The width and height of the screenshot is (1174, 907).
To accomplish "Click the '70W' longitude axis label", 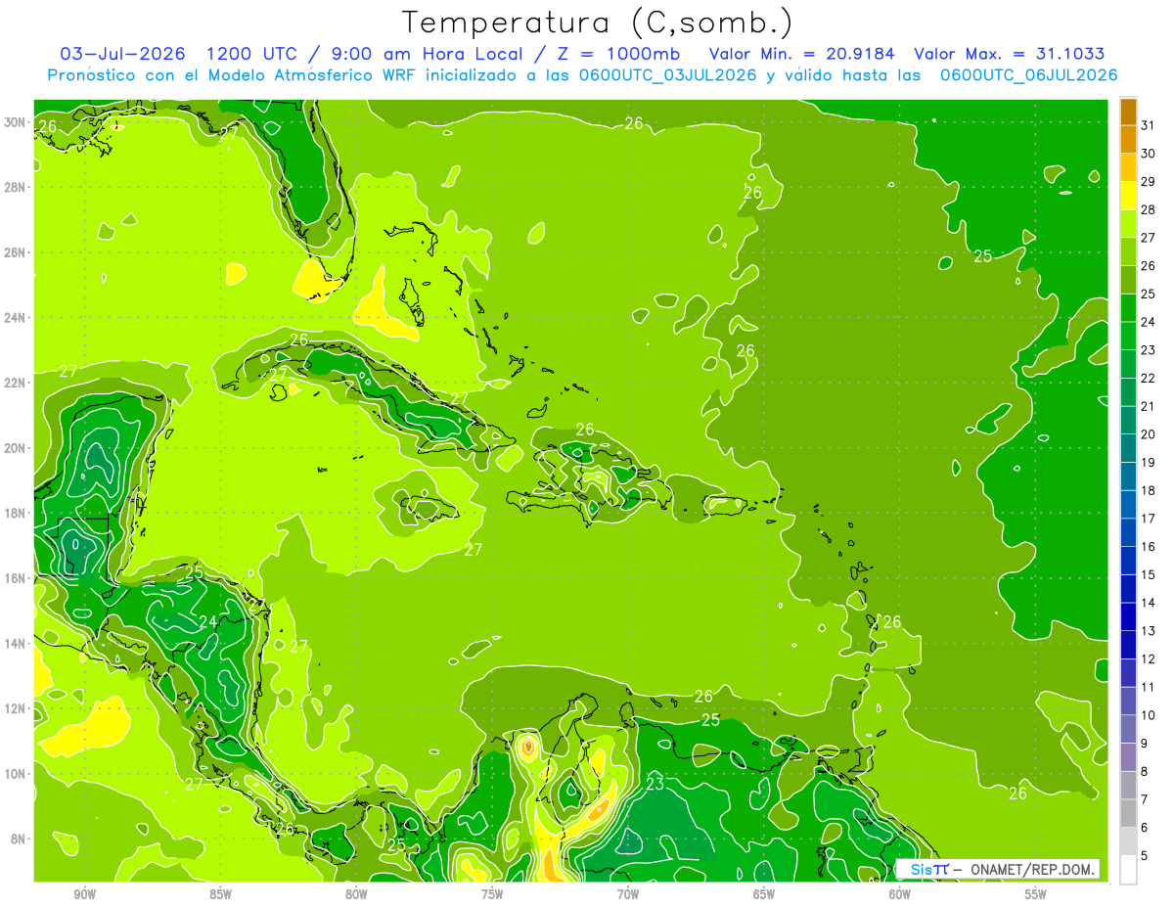I will point(628,894).
